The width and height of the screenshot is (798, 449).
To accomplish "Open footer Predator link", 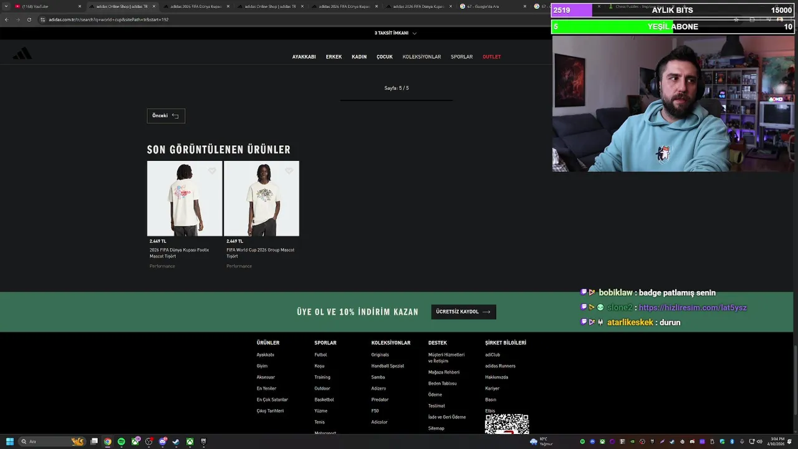I will point(380,400).
